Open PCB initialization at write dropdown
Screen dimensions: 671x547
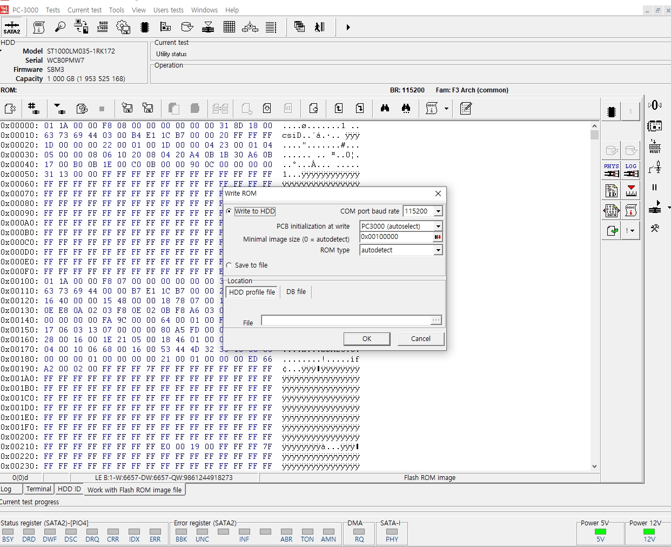pos(438,226)
